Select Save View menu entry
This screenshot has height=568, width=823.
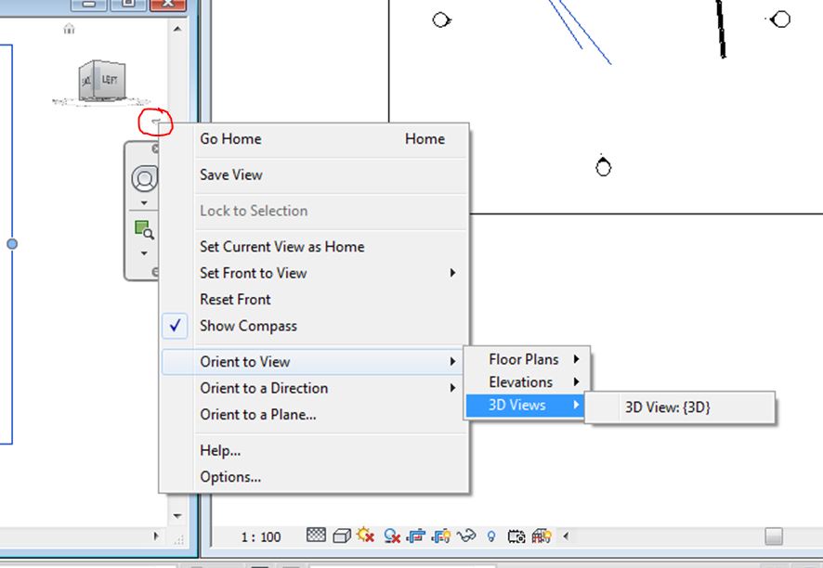314,174
